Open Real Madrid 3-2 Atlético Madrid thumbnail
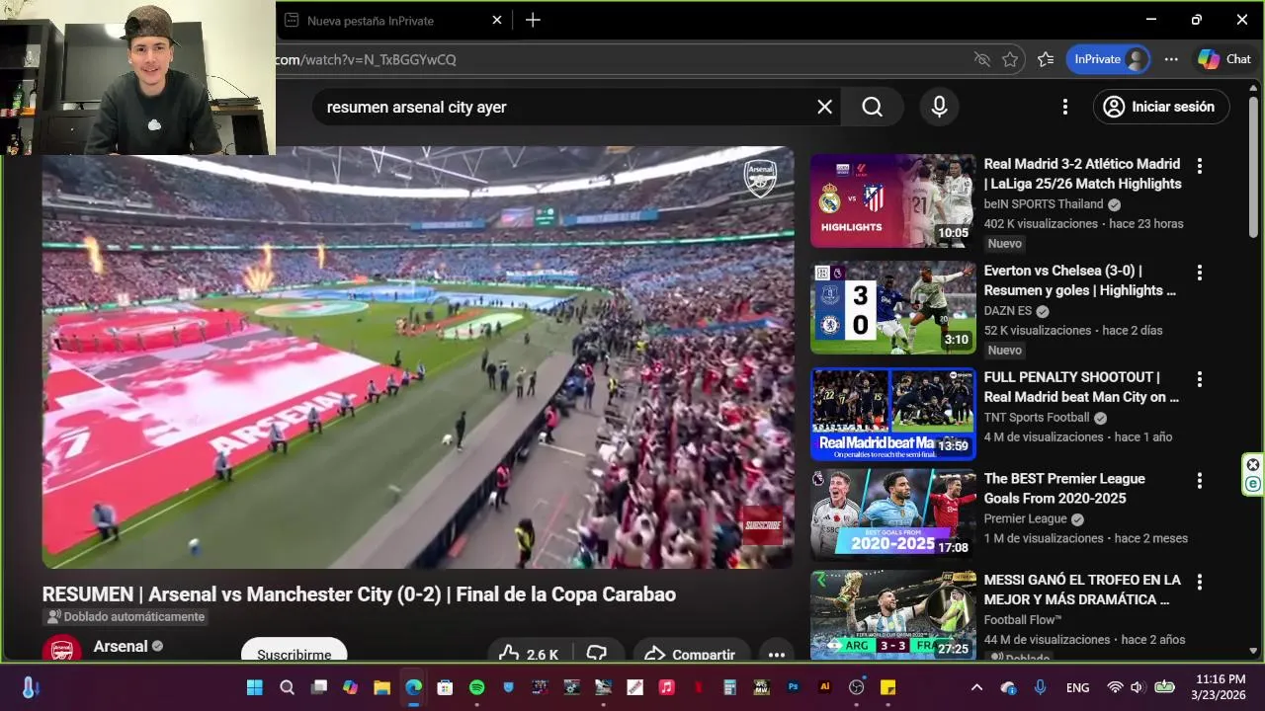Image resolution: width=1265 pixels, height=711 pixels. (x=892, y=200)
